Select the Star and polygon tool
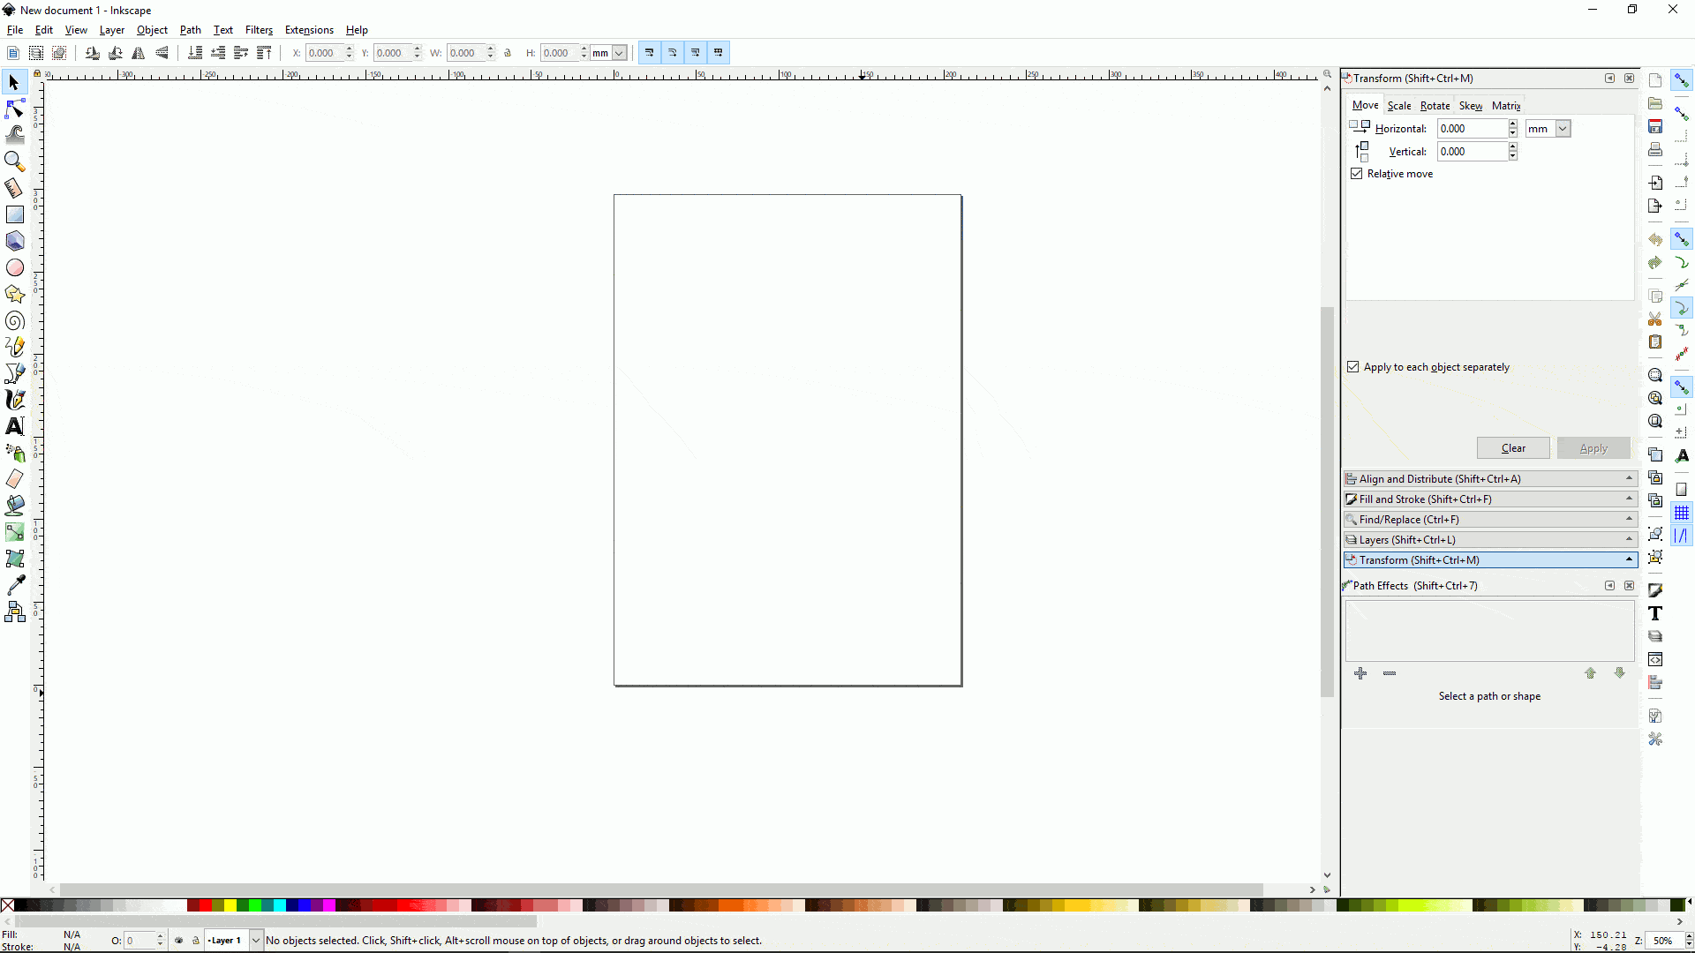Viewport: 1695px width, 953px height. tap(15, 294)
